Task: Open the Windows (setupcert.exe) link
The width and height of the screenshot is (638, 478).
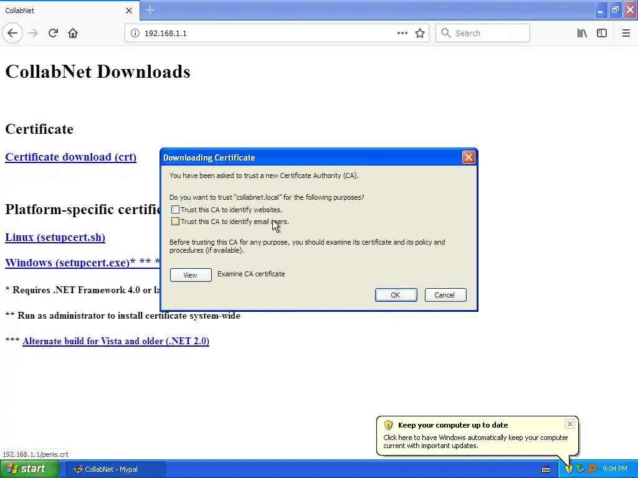Action: 82,263
